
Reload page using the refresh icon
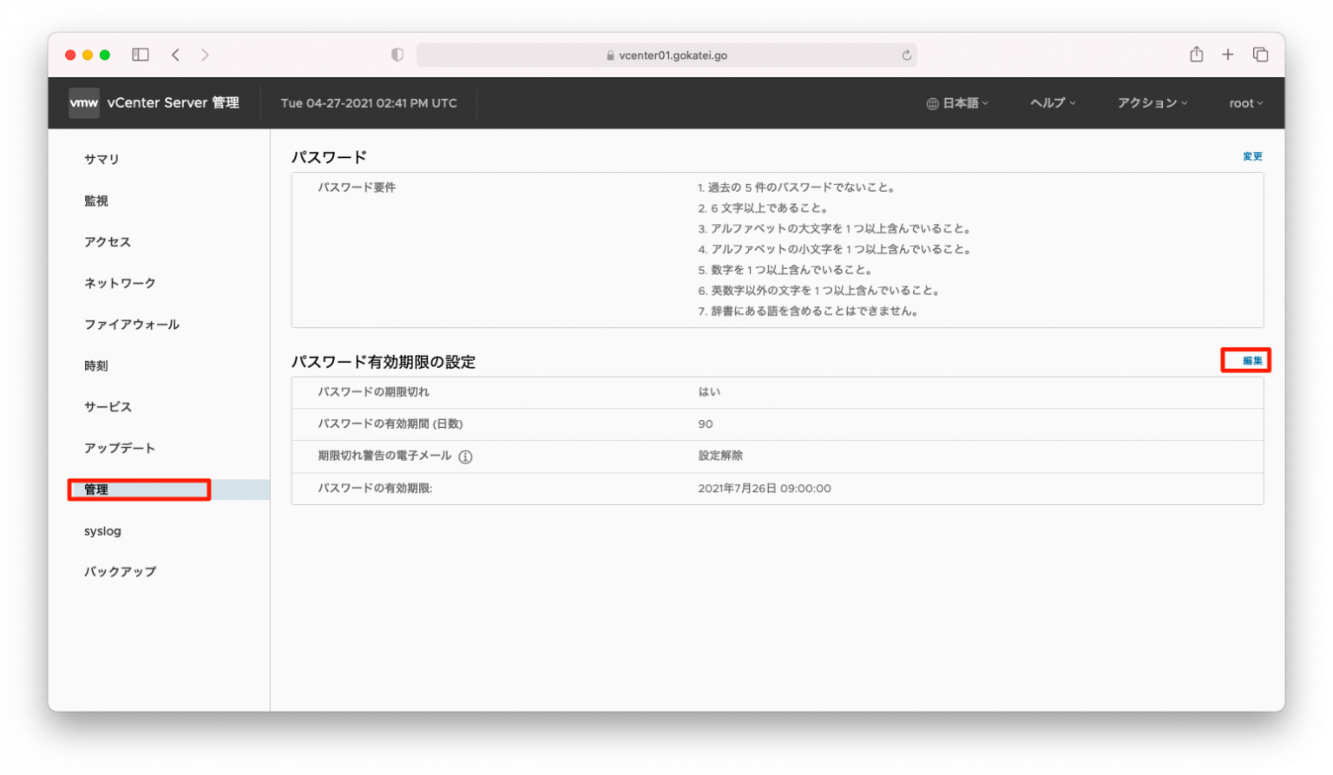pyautogui.click(x=906, y=55)
